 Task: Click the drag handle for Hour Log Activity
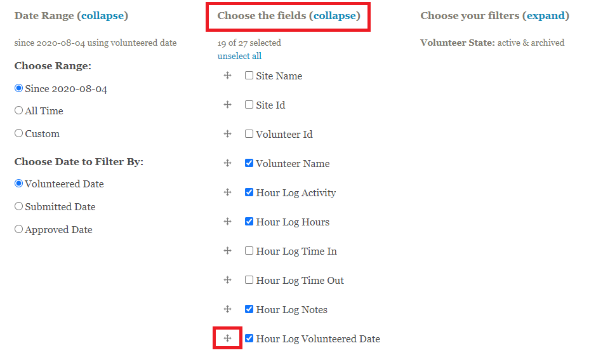pos(227,192)
